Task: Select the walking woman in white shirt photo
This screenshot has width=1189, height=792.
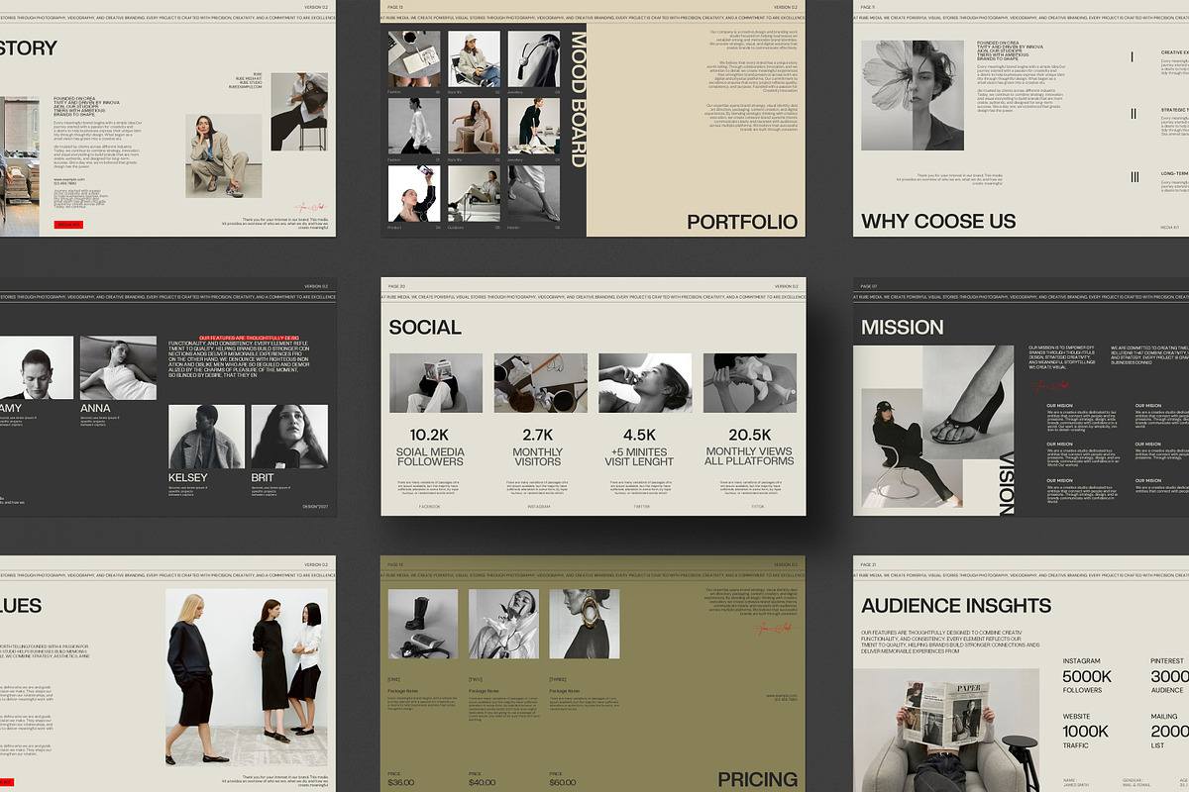Action: [x=414, y=126]
